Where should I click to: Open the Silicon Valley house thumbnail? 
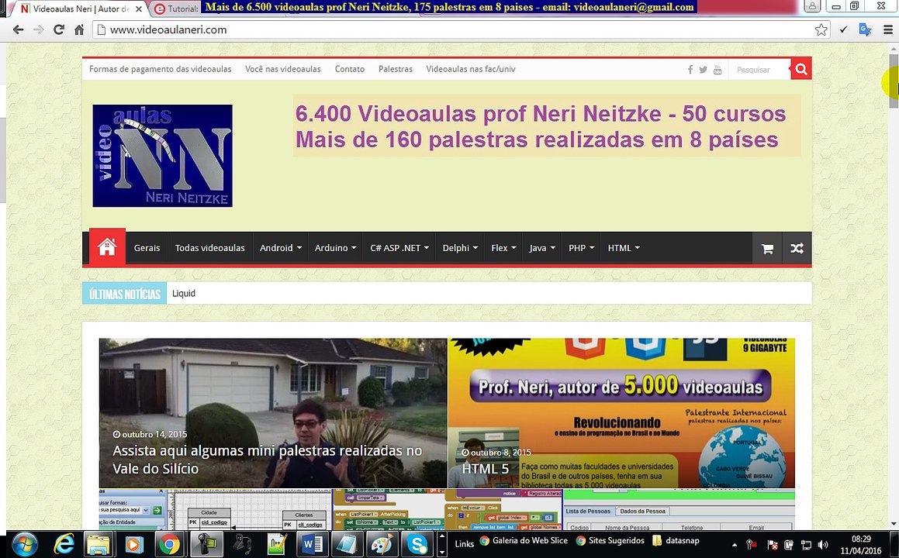pos(273,412)
